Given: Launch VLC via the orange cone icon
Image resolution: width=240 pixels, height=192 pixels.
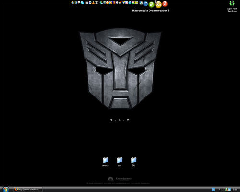Looking at the screenshot, I should pos(93,3).
